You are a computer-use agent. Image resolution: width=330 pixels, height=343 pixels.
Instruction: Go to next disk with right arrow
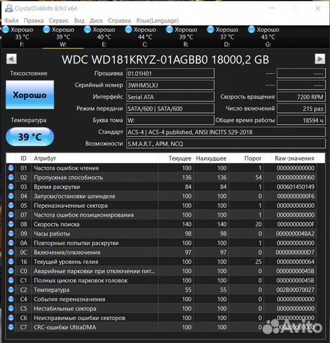tap(320, 59)
